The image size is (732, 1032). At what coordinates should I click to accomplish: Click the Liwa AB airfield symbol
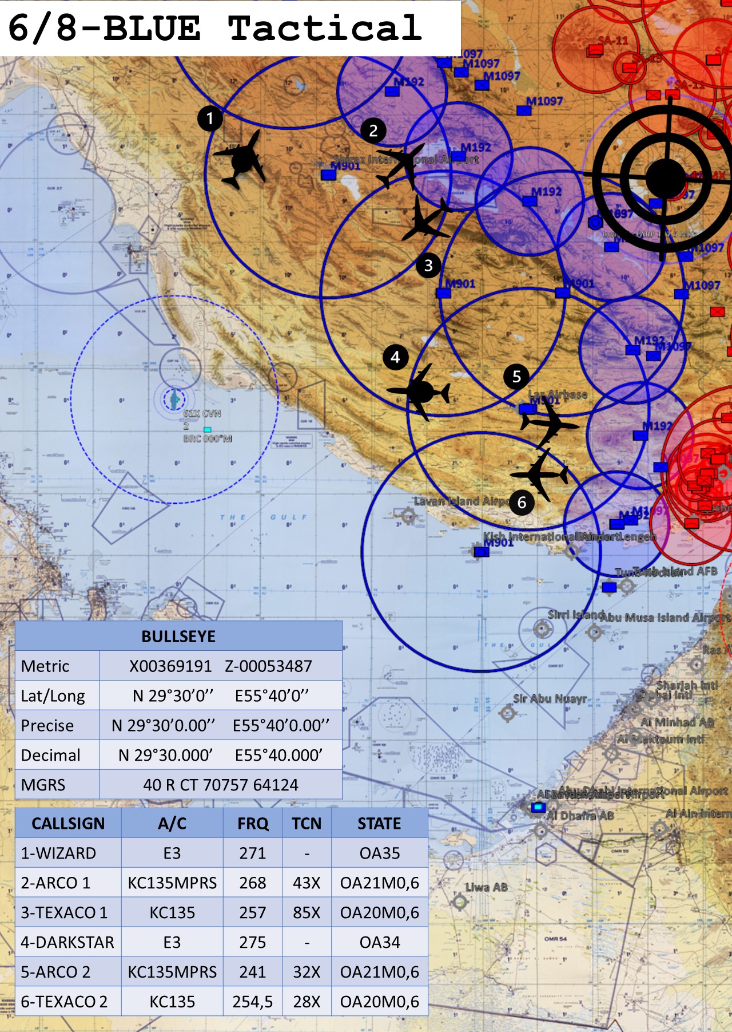[460, 902]
